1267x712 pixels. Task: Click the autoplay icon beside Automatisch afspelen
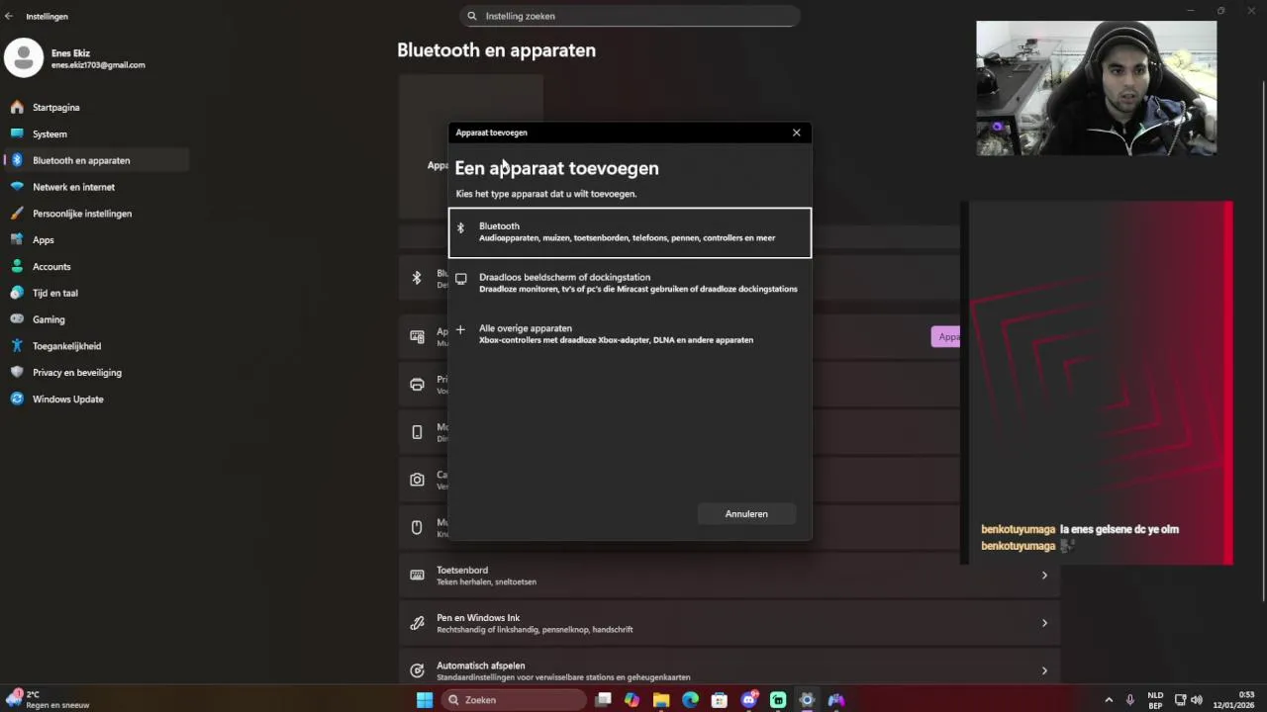tap(417, 670)
